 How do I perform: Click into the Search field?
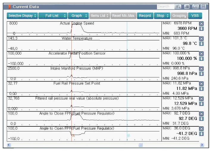(x=166, y=7)
